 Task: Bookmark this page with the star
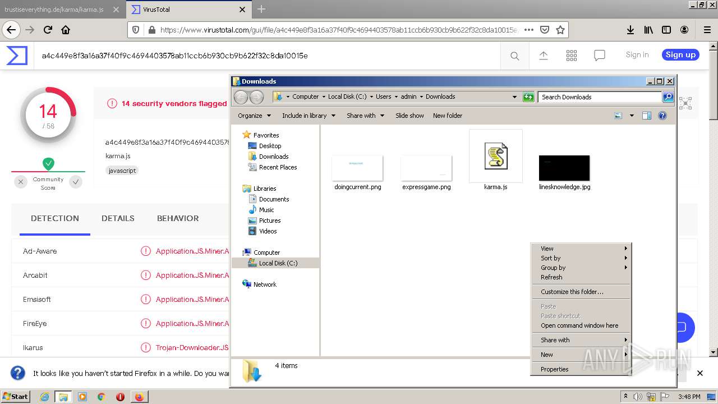[560, 30]
